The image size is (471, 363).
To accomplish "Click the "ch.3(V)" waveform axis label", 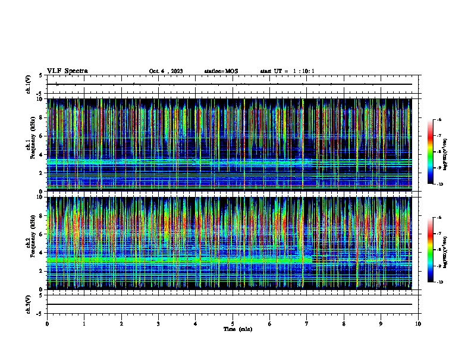I will pyautogui.click(x=28, y=304).
